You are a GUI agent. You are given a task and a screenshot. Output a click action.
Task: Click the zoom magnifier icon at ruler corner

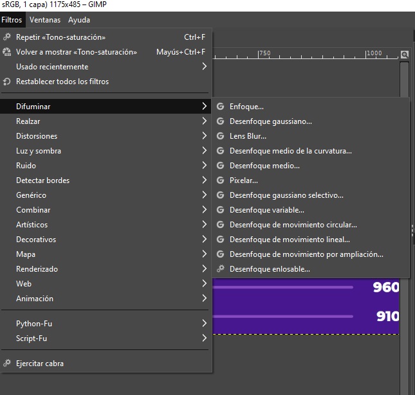405,55
